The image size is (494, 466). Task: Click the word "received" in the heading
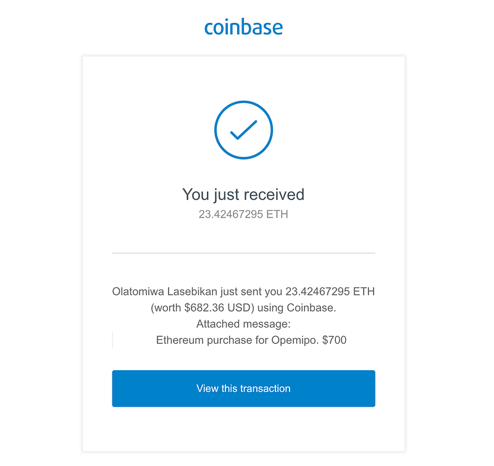click(275, 195)
